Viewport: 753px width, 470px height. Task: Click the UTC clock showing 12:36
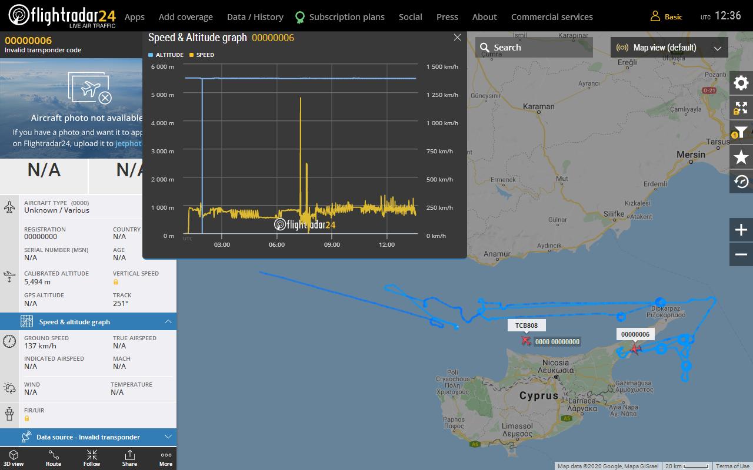(x=728, y=16)
